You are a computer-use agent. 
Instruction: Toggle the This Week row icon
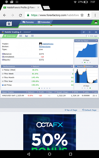click(x=3, y=74)
